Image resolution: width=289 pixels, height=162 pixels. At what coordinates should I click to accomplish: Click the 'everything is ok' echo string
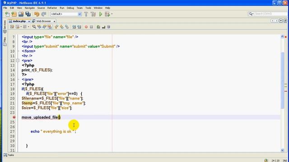pyautogui.click(x=57, y=131)
